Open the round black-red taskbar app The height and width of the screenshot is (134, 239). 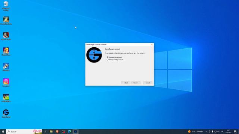(63, 131)
